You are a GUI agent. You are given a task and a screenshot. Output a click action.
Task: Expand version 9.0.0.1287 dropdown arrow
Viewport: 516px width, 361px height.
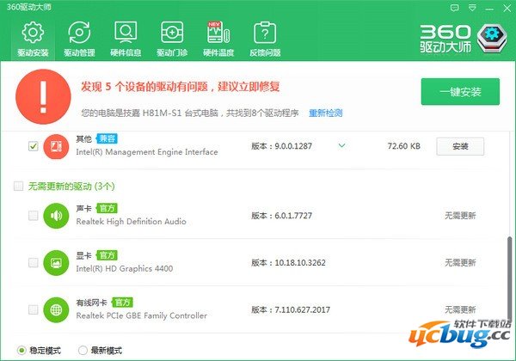pos(342,145)
